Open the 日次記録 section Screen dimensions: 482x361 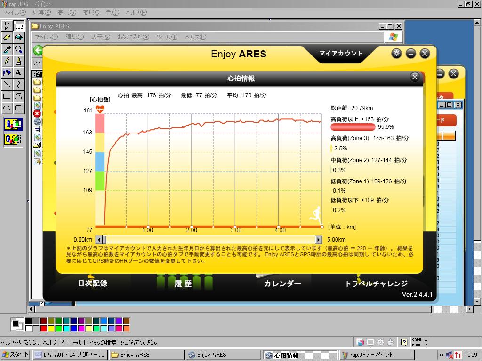point(93,283)
